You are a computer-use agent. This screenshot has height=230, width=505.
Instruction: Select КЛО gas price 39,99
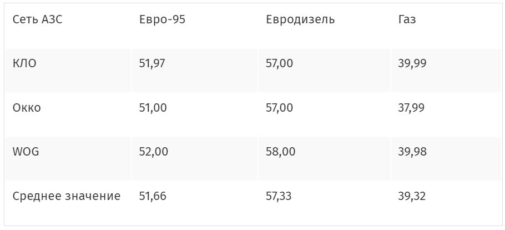pos(412,63)
